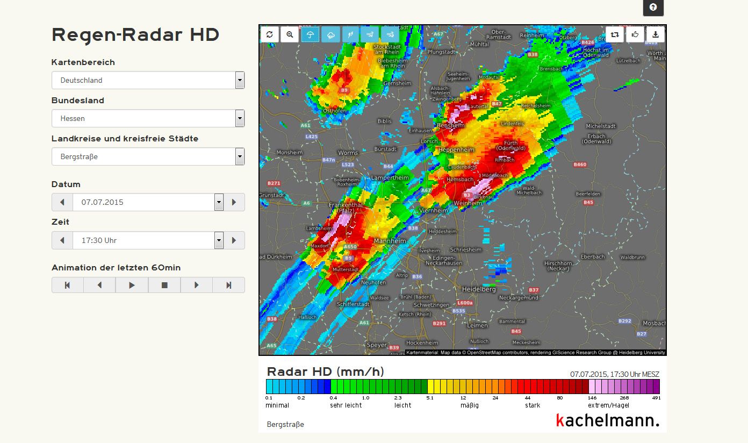Open the Kartenbereich dropdown showing Deutschland

tap(148, 80)
